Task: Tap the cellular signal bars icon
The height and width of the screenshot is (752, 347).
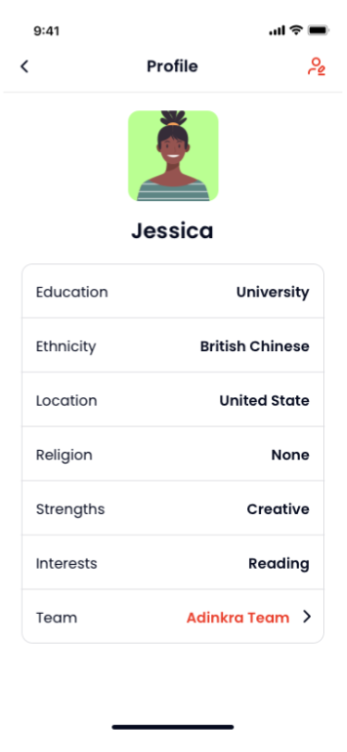Action: 277,31
